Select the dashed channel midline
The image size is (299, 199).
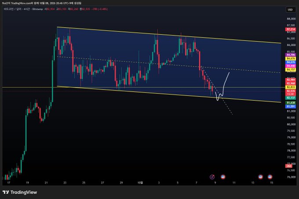click(169, 65)
